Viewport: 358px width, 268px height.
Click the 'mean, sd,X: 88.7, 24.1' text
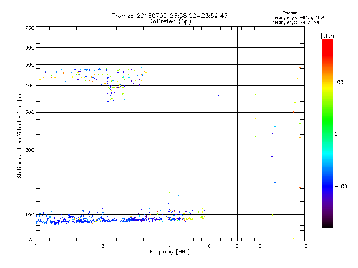(297, 23)
